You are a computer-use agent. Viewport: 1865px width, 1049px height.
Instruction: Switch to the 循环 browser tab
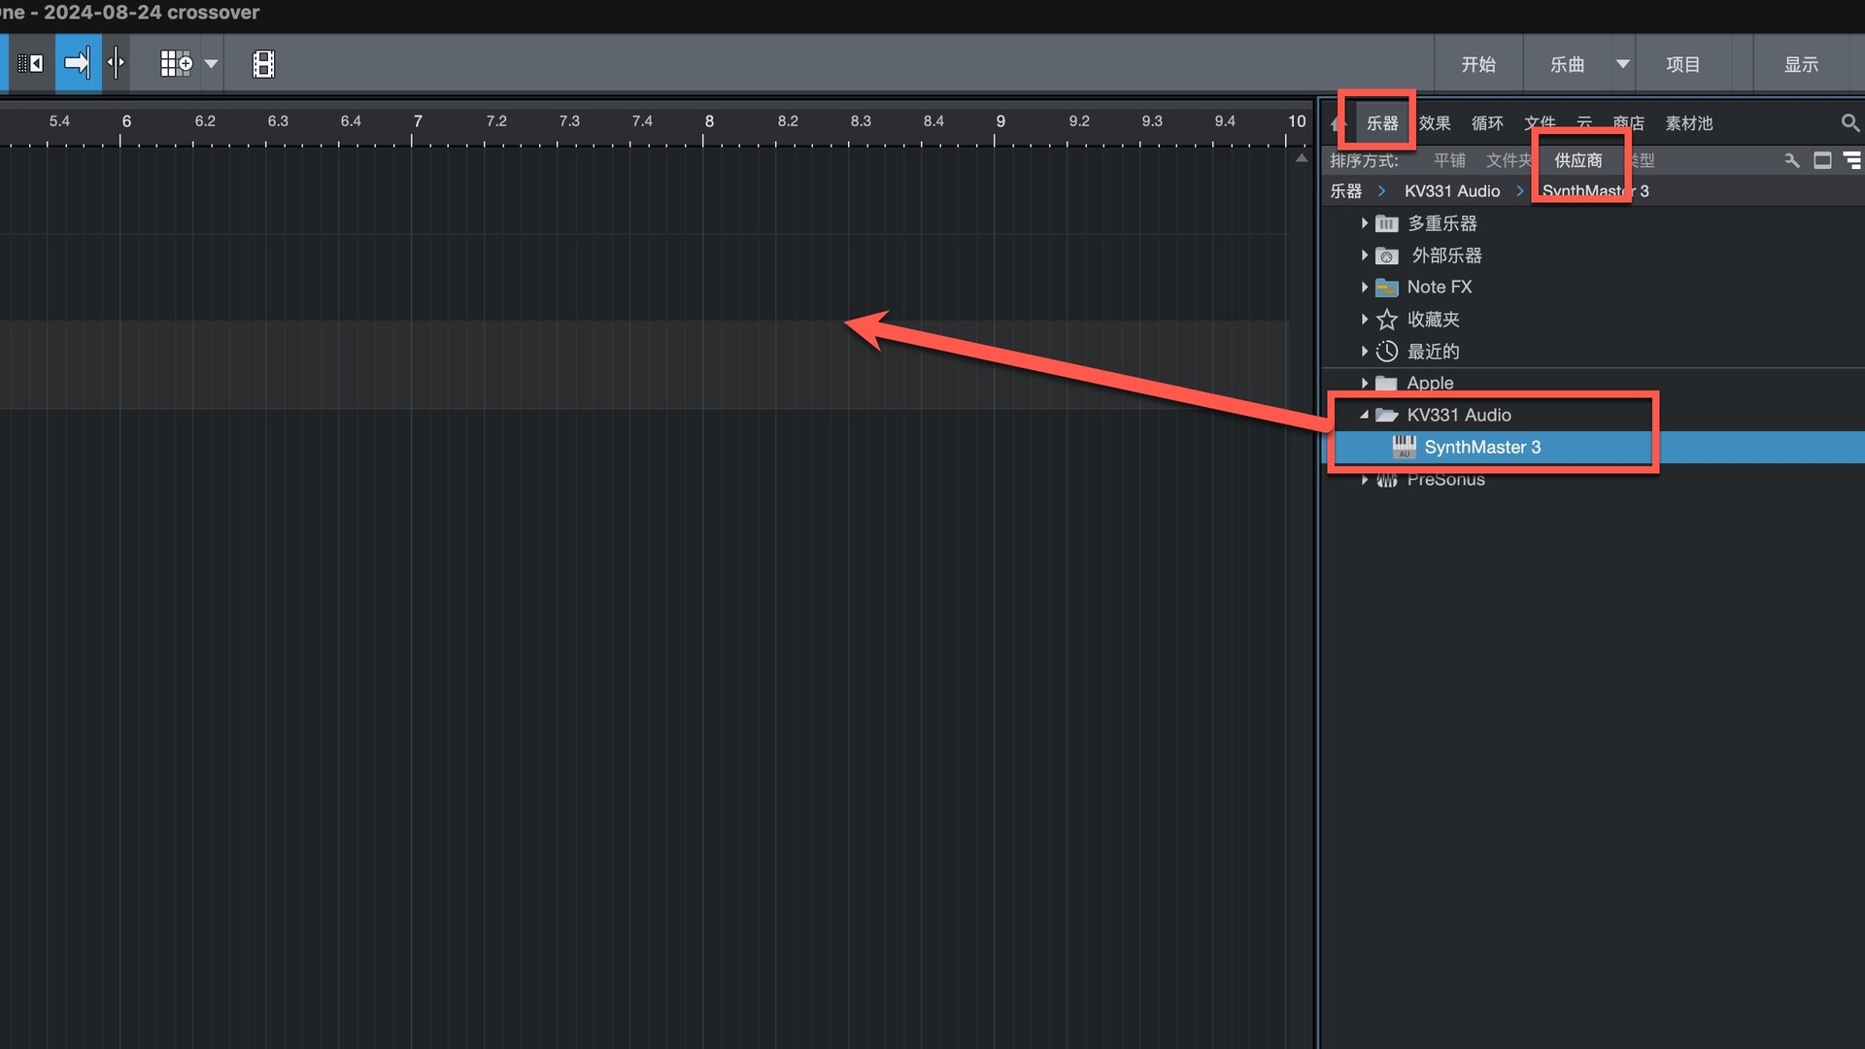(1486, 123)
